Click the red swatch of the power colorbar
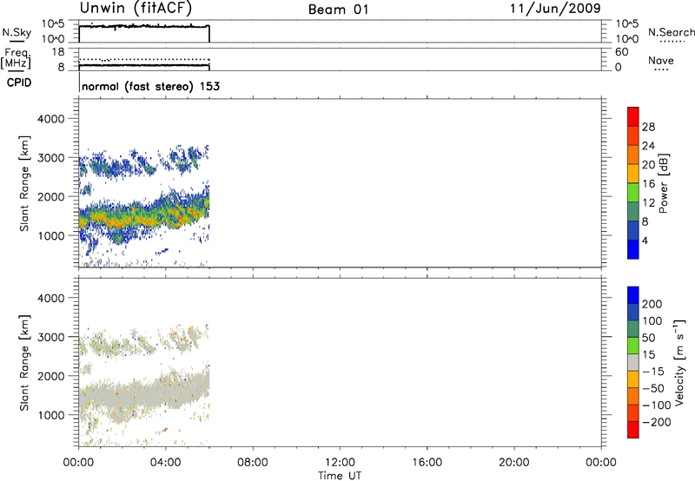Viewport: 695px width, 481px height. pos(633,115)
